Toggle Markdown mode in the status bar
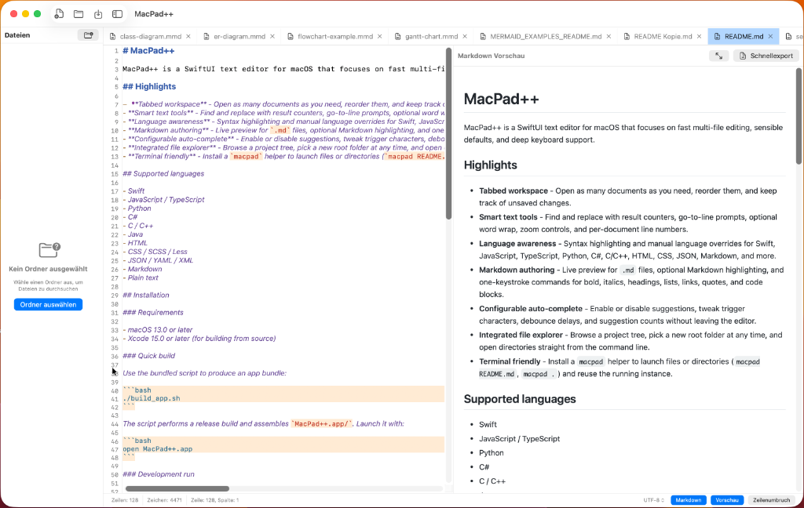Viewport: 804px width, 508px height. click(x=688, y=499)
